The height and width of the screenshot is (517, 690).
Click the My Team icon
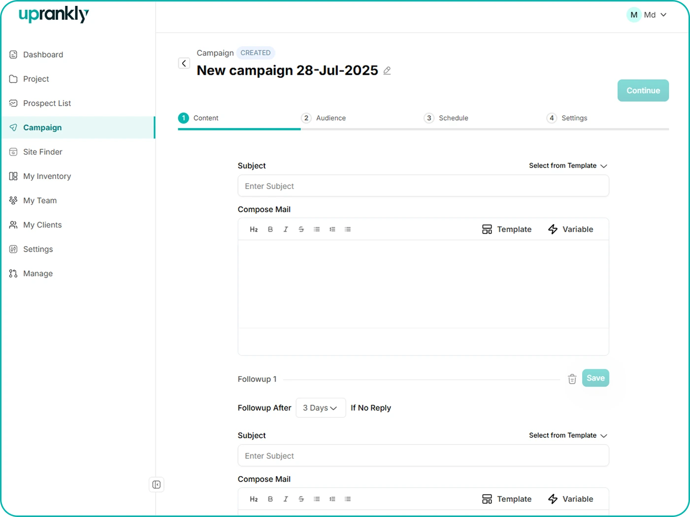(13, 200)
